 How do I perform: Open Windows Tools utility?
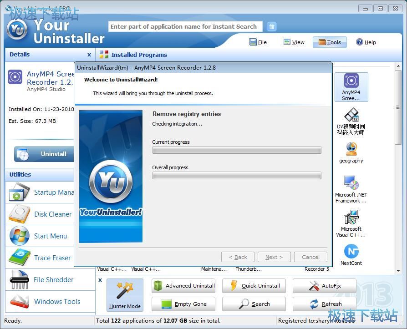50,301
